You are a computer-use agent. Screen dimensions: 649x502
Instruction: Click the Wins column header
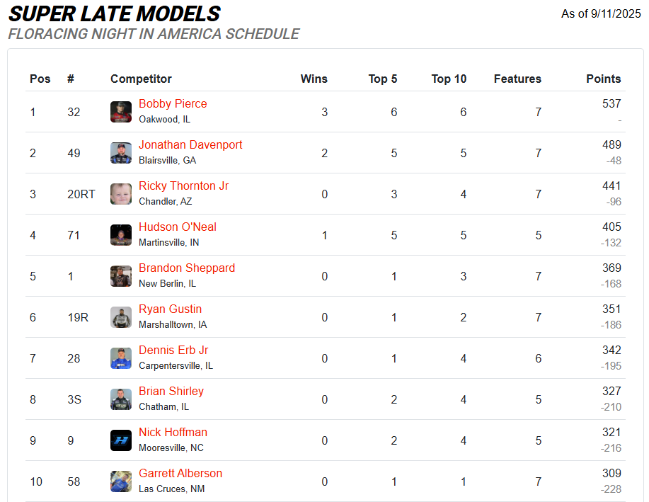[x=314, y=79]
